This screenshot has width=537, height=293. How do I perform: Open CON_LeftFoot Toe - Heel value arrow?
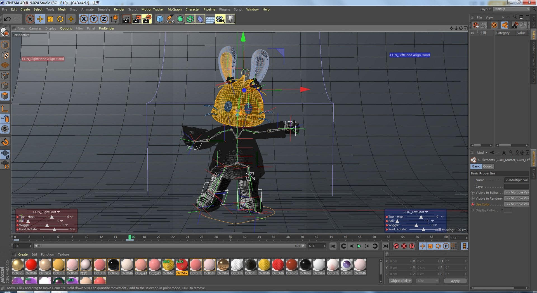[x=442, y=217]
